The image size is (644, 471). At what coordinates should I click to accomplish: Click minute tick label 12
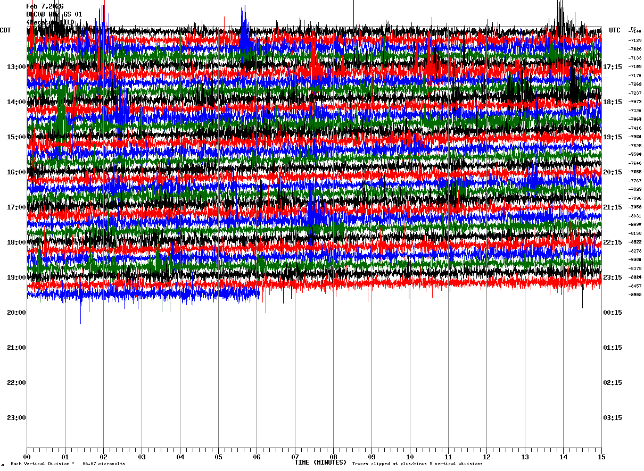tap(486, 457)
